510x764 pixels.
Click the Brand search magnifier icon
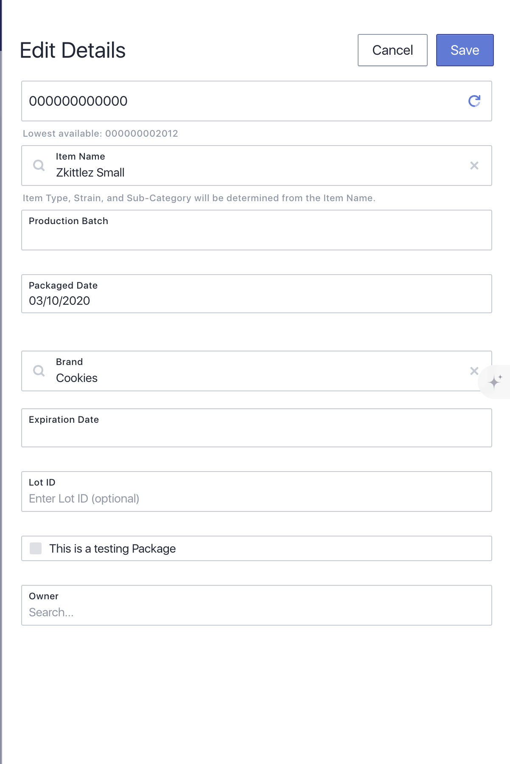[39, 371]
